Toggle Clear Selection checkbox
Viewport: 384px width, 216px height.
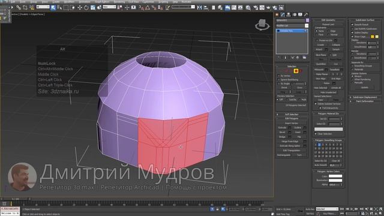pyautogui.click(x=316, y=134)
